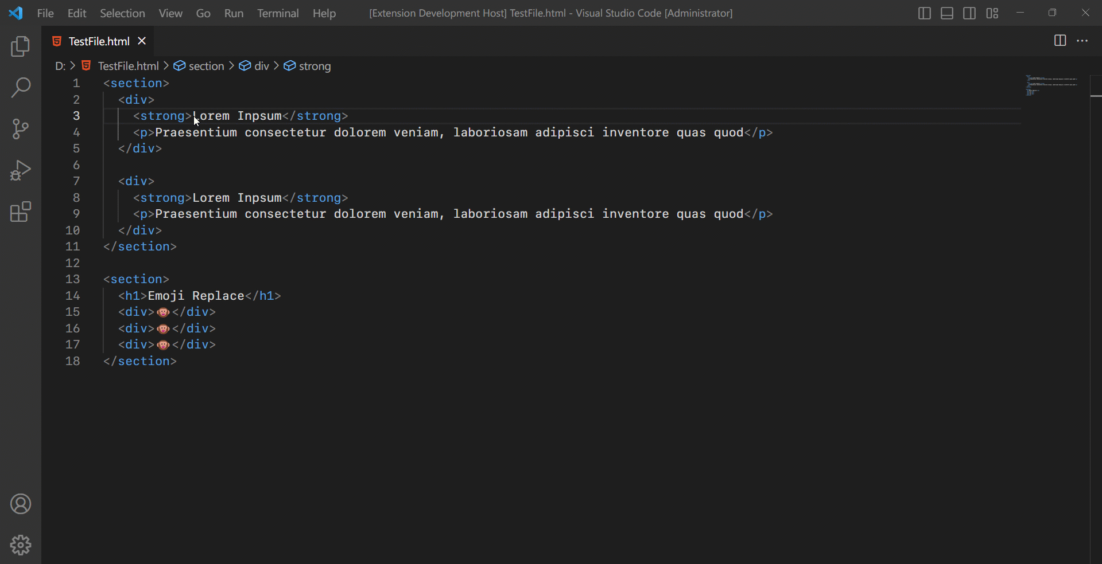Click the opening <section> tag on line 13
This screenshot has height=564, width=1102.
coord(136,279)
